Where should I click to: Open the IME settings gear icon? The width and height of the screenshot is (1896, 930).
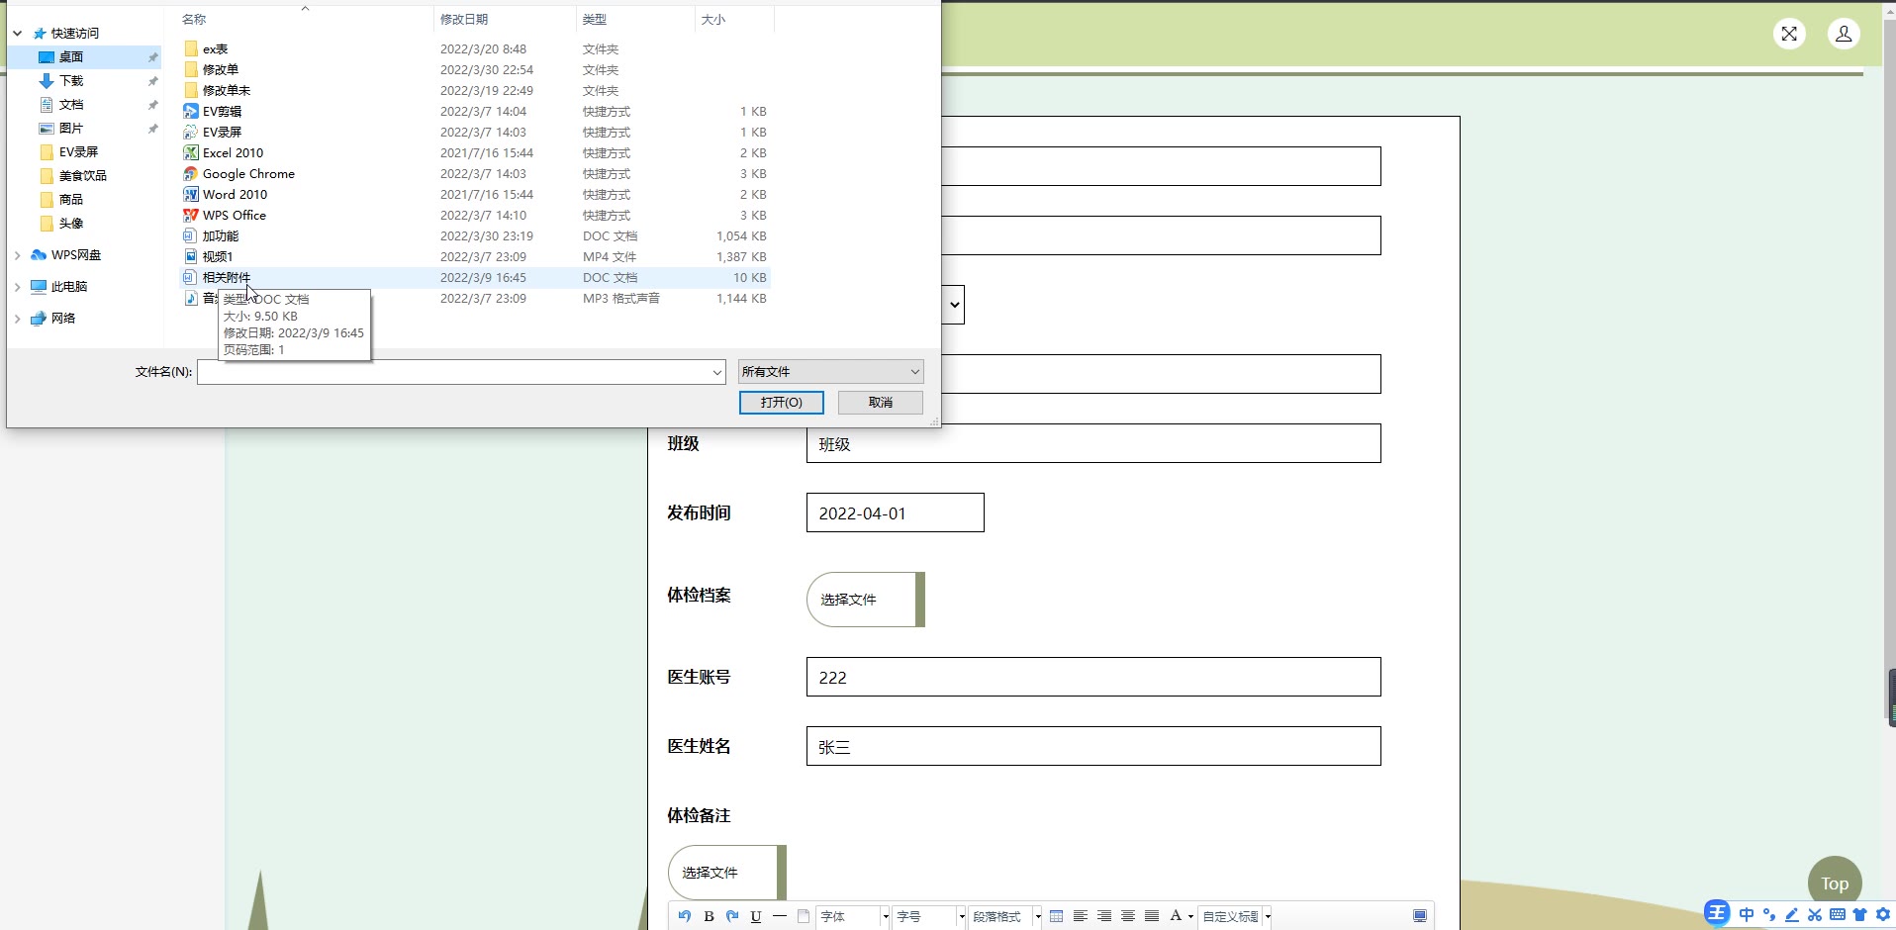(x=1883, y=915)
